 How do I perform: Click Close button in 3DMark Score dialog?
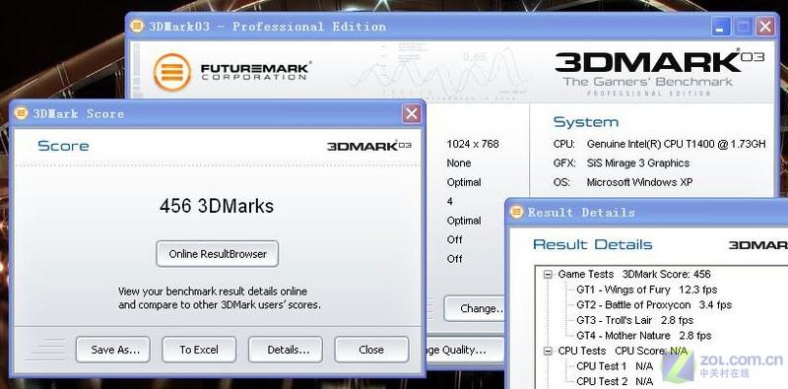point(371,350)
